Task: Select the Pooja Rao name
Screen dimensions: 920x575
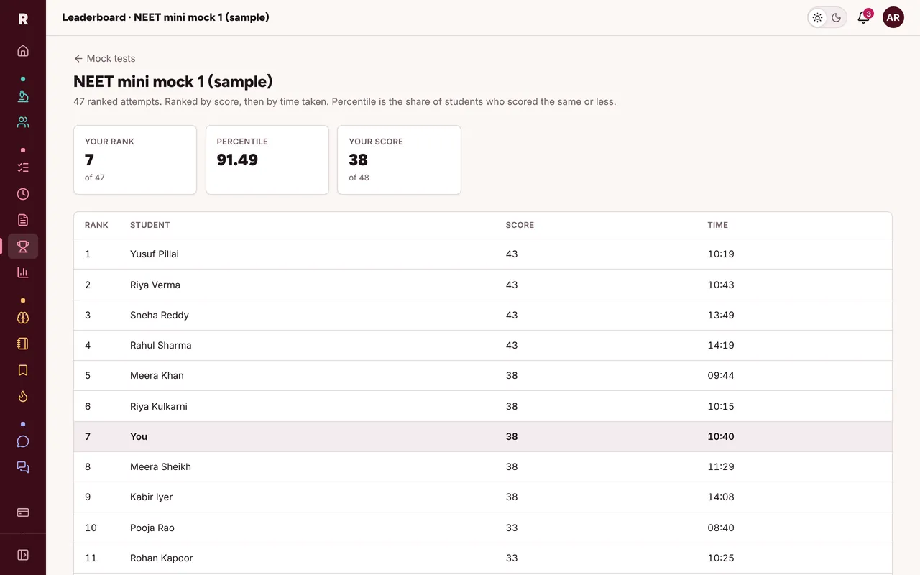Action: (152, 528)
